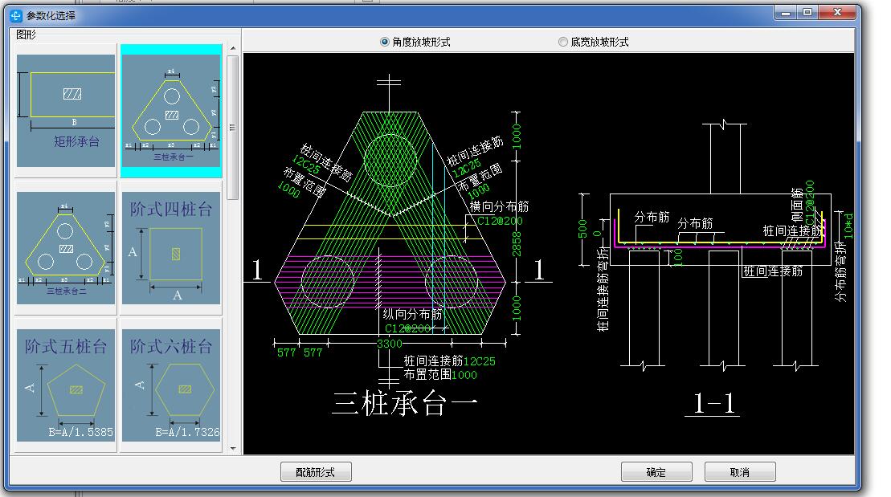Click the 三桩承台一 drawing title
Viewport: 891px width, 497px height.
coord(405,403)
